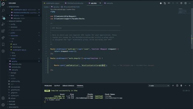Open the PROBLEMS panel tab

(48, 86)
